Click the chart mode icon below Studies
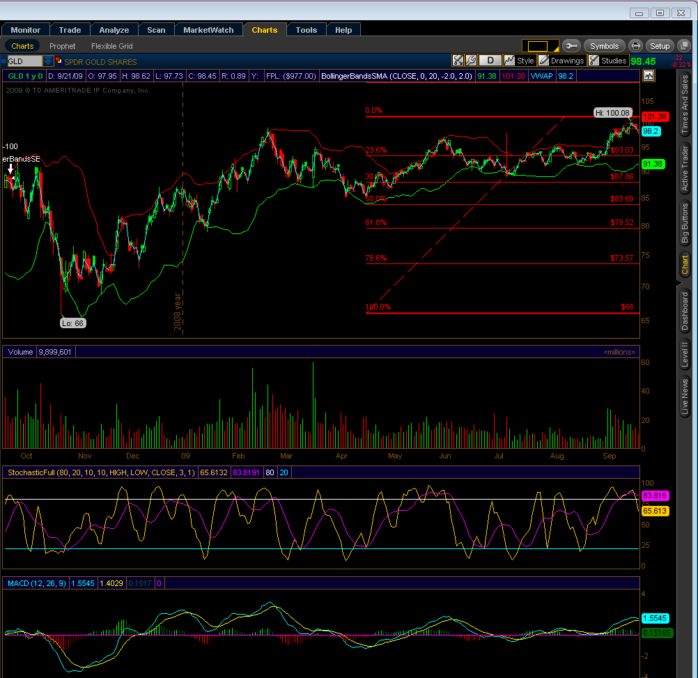This screenshot has height=678, width=698. 649,75
